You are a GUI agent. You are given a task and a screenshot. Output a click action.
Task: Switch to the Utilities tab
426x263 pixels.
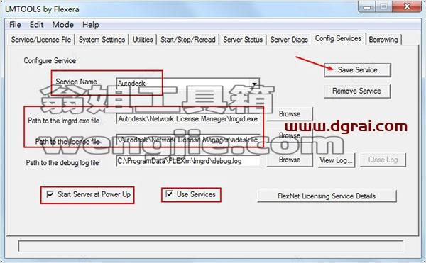[143, 40]
